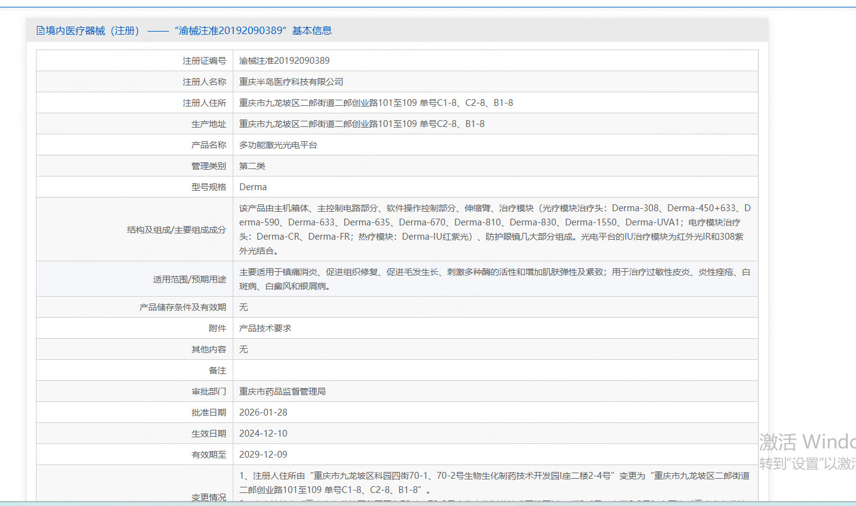The width and height of the screenshot is (856, 506).
Task: Select the 注册人住所 label
Action: (205, 103)
